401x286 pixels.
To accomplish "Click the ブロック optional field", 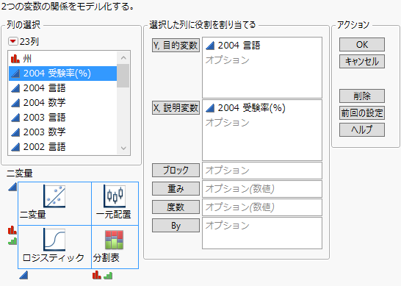I will click(262, 171).
